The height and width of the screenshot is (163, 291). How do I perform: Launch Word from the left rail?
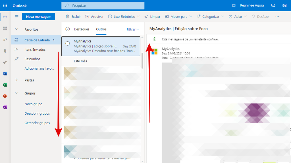click(5, 74)
